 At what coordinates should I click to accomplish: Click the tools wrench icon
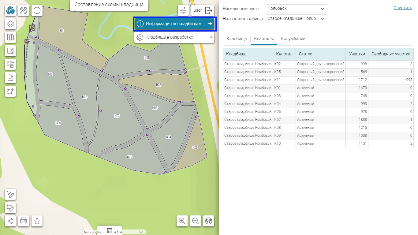(x=24, y=10)
